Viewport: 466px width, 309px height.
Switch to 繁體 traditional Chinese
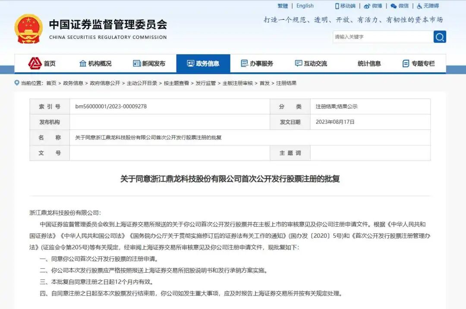[283, 6]
